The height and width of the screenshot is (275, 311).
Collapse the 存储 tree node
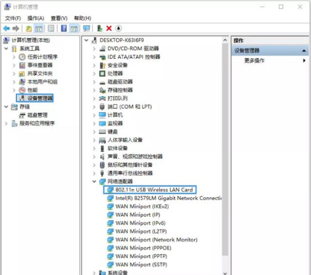[6, 107]
